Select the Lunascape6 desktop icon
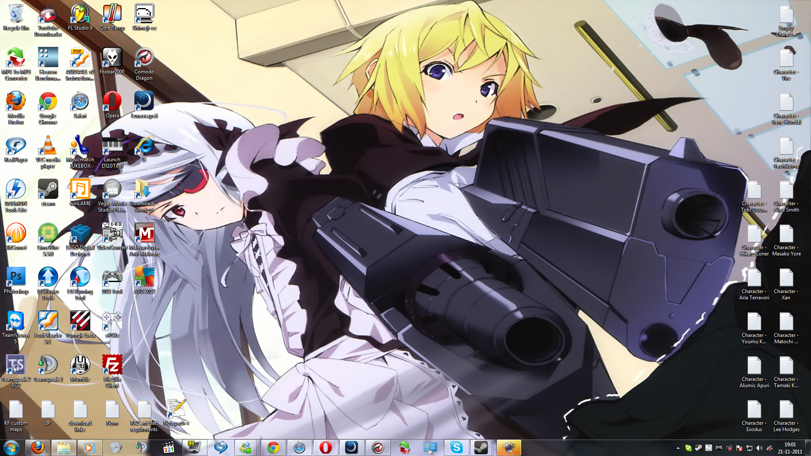The width and height of the screenshot is (811, 456). click(x=144, y=105)
